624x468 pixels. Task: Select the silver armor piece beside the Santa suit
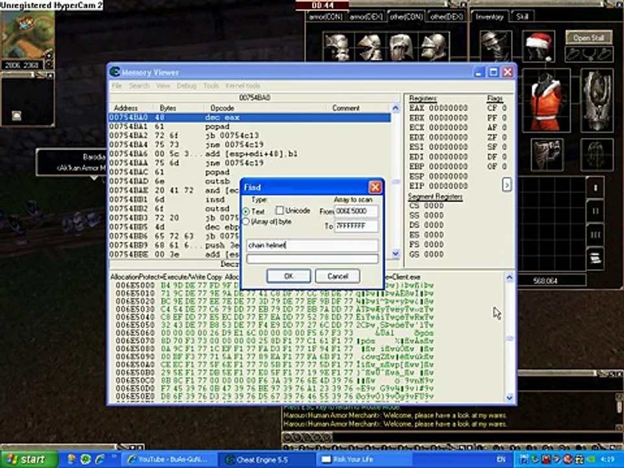coord(597,100)
